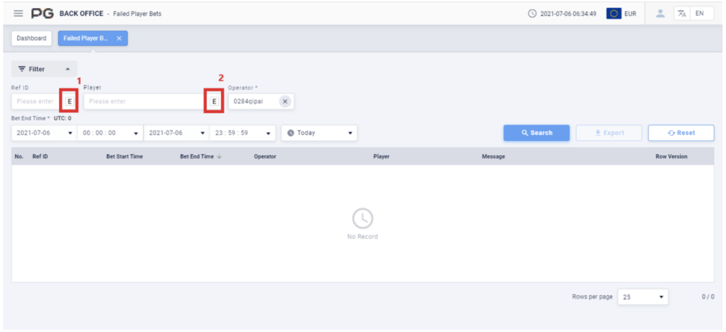Sort by Bet End Time arrow
The height and width of the screenshot is (332, 726).
coord(219,157)
